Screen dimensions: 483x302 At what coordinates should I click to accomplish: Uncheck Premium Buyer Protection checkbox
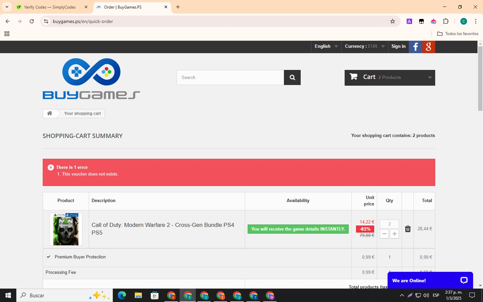point(48,257)
